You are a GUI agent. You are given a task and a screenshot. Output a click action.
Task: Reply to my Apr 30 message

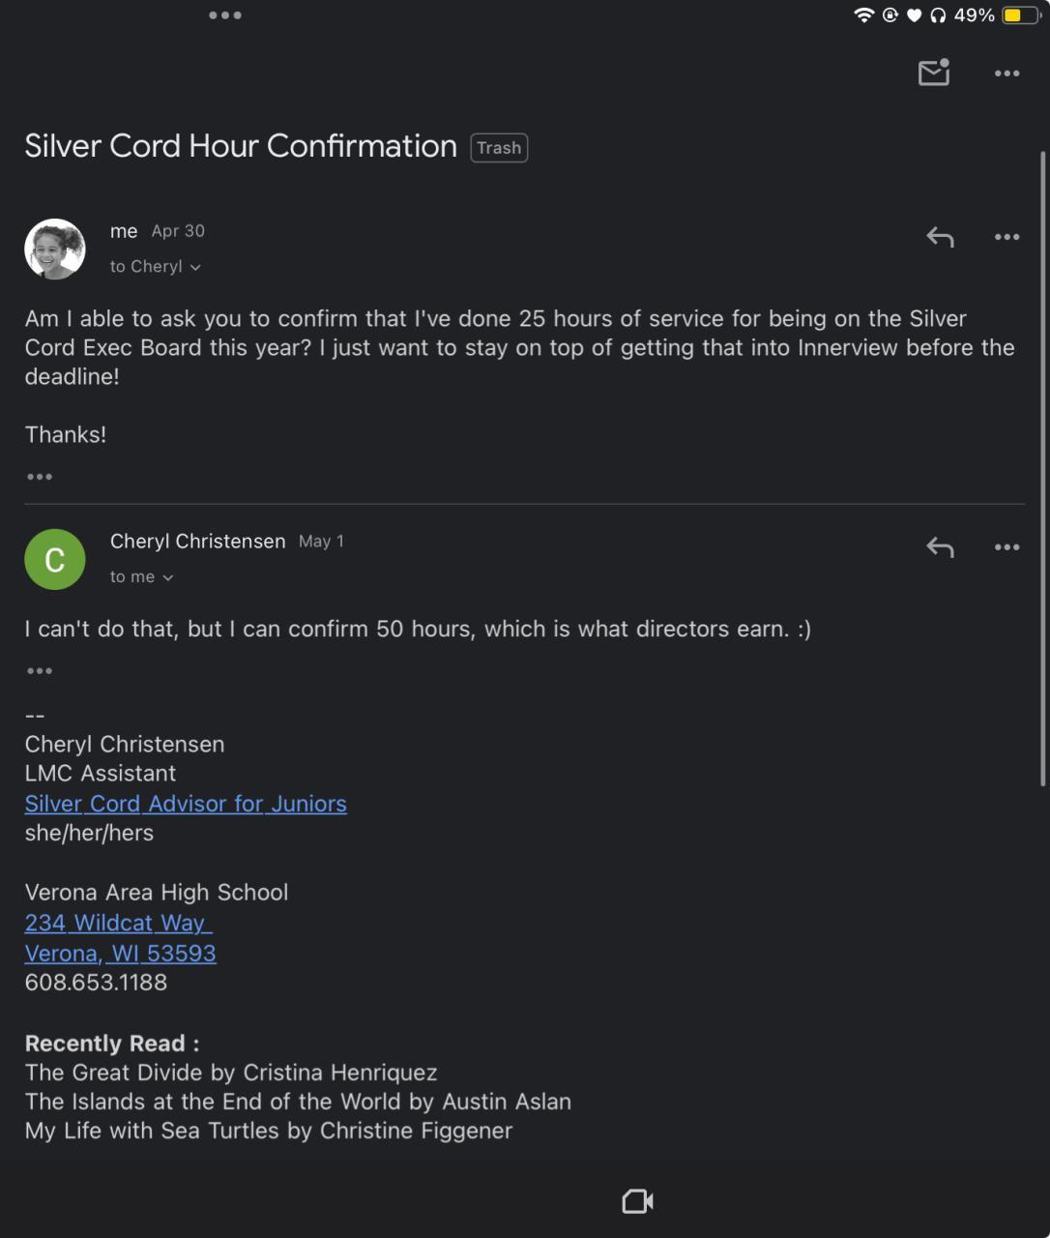(x=940, y=237)
